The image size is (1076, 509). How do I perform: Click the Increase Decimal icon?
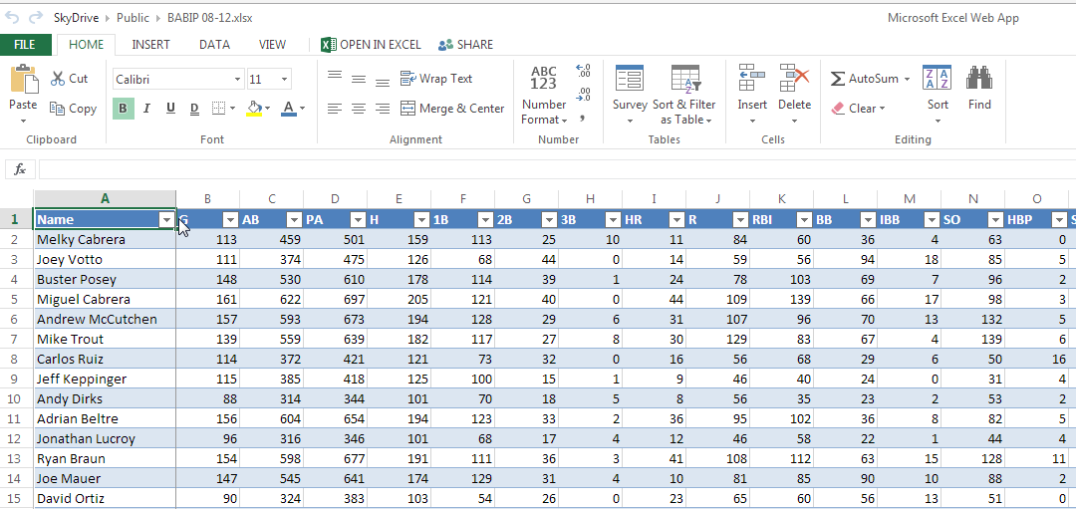(584, 70)
